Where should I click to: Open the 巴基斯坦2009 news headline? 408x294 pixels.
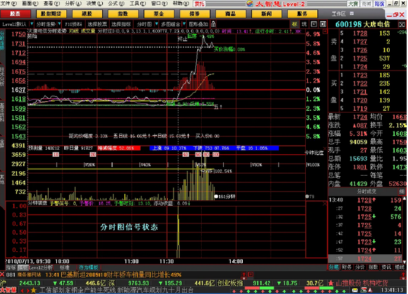coord(121,274)
